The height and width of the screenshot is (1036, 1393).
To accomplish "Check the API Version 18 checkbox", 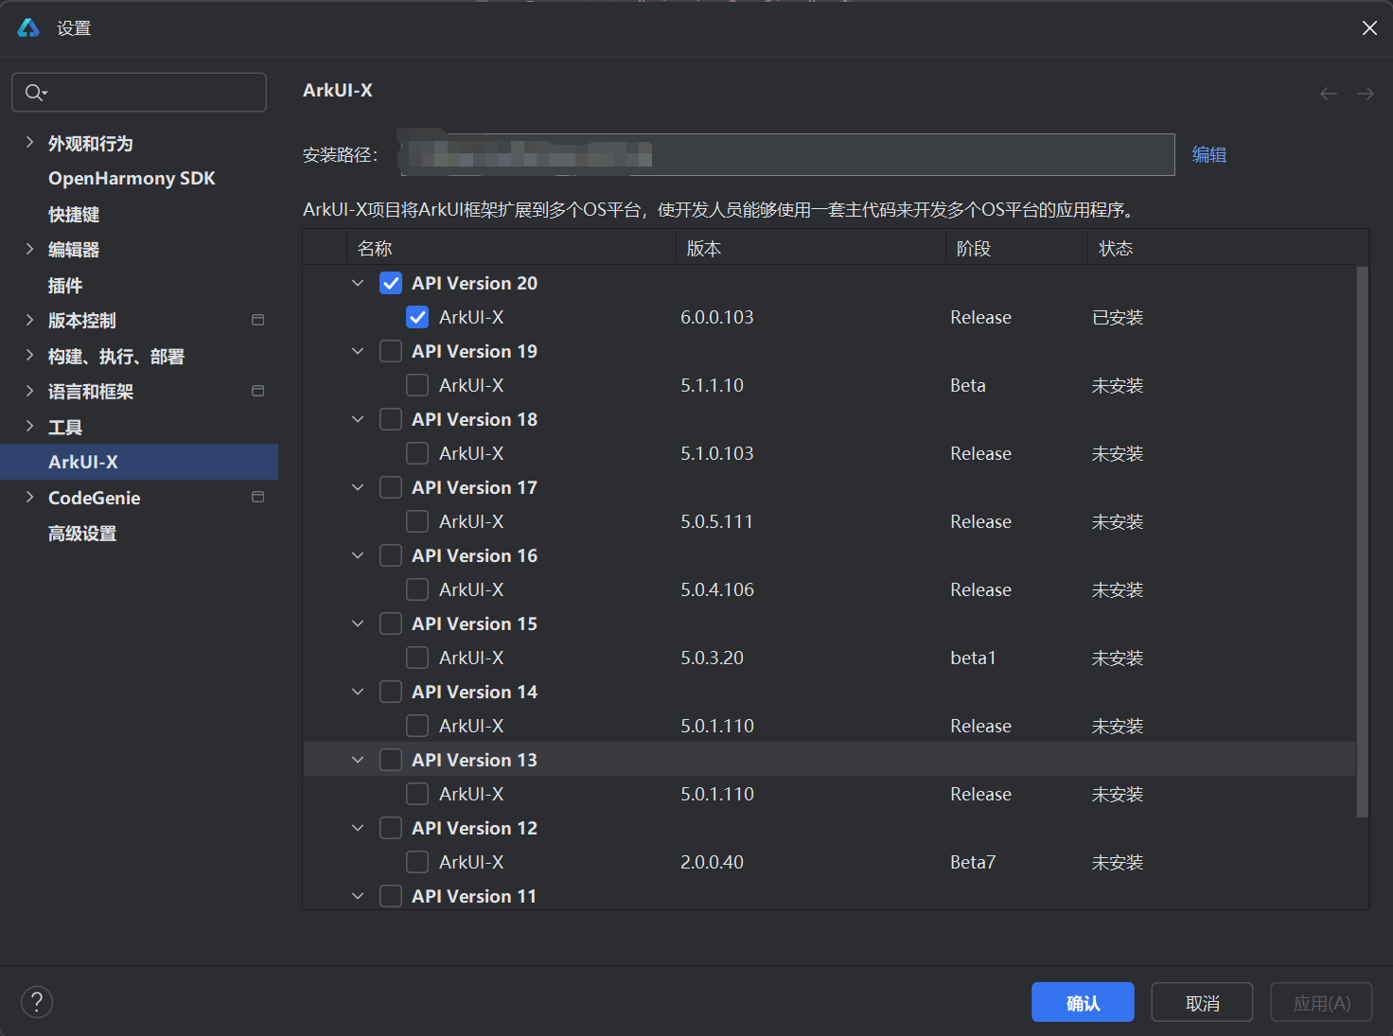I will pyautogui.click(x=391, y=419).
